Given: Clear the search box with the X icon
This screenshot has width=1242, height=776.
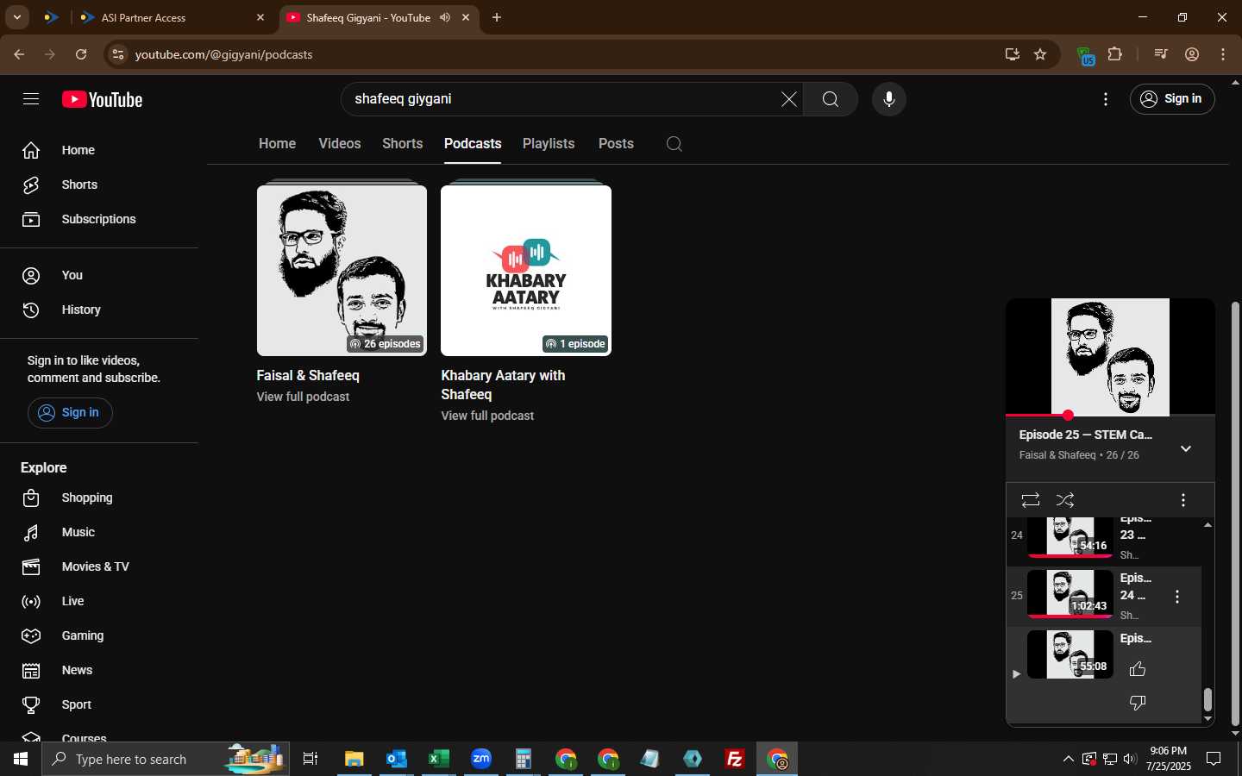Looking at the screenshot, I should point(788,99).
